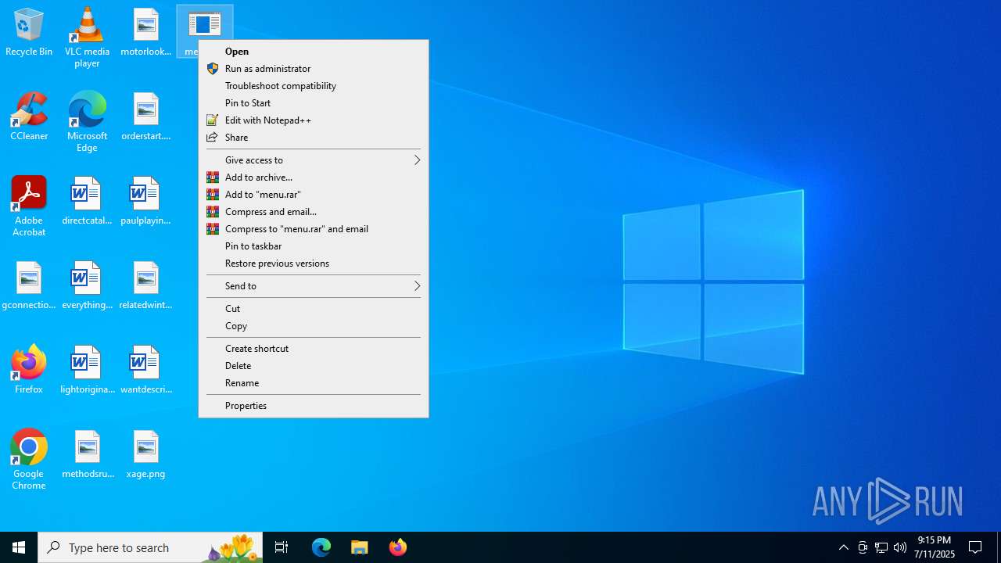Select the directcatal Word document icon
Screen dimensions: 1001x563
(87, 202)
